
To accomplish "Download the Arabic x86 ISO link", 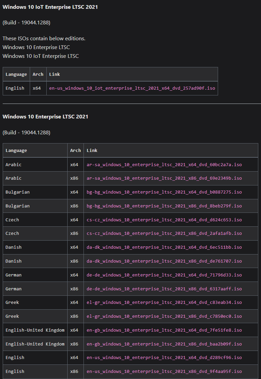I will (x=164, y=178).
